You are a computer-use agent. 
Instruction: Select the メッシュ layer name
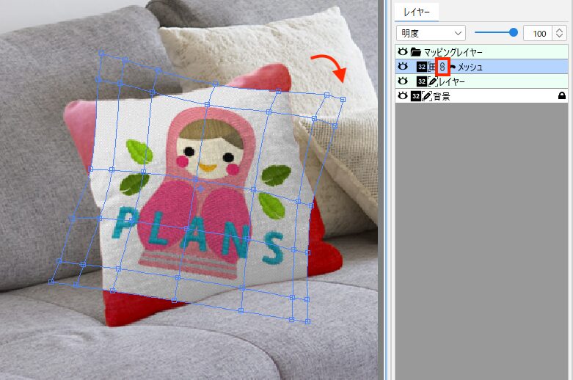click(470, 67)
